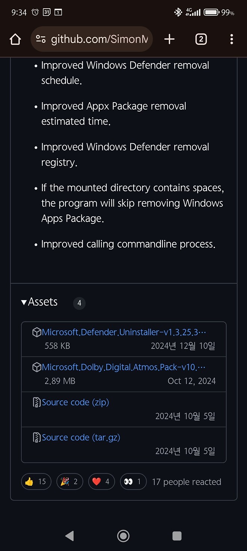Screen dimensions: 247x551
Task: React with the thumbs up emoji
Action: click(36, 482)
